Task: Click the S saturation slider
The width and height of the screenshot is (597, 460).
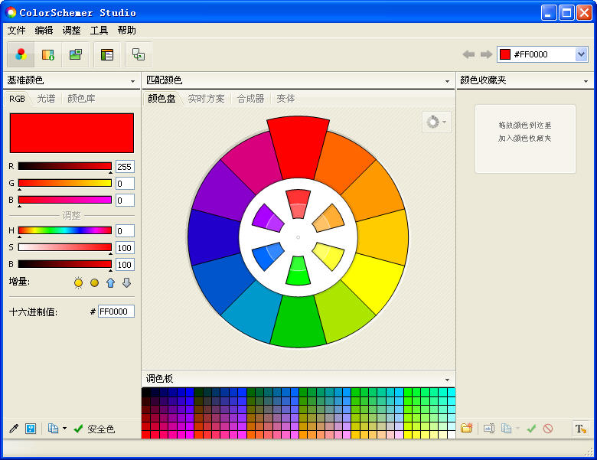Action: [x=65, y=247]
